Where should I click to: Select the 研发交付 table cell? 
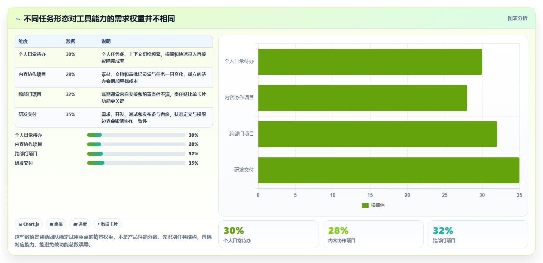coord(39,118)
